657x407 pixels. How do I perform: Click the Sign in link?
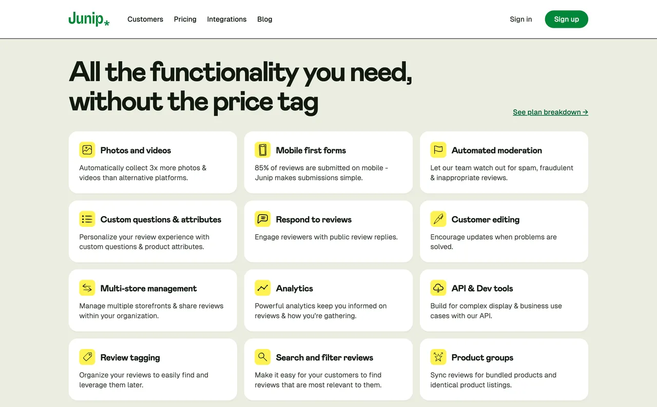coord(520,19)
